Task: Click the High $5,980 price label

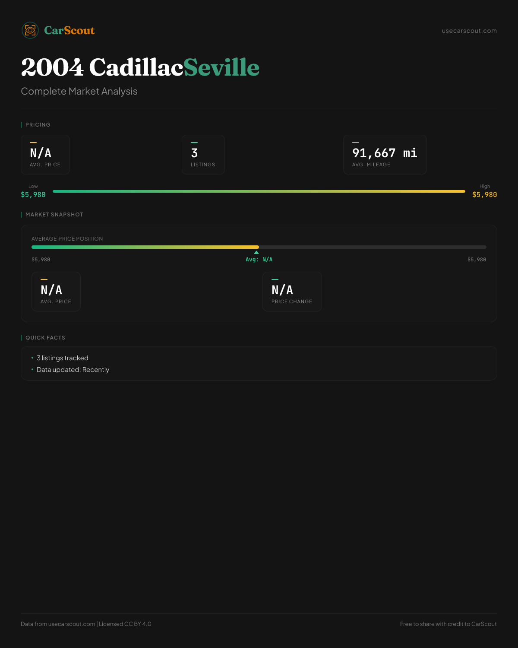Action: pos(484,194)
